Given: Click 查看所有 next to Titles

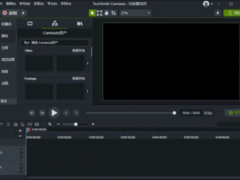Looking at the screenshot, I should tap(78, 50).
